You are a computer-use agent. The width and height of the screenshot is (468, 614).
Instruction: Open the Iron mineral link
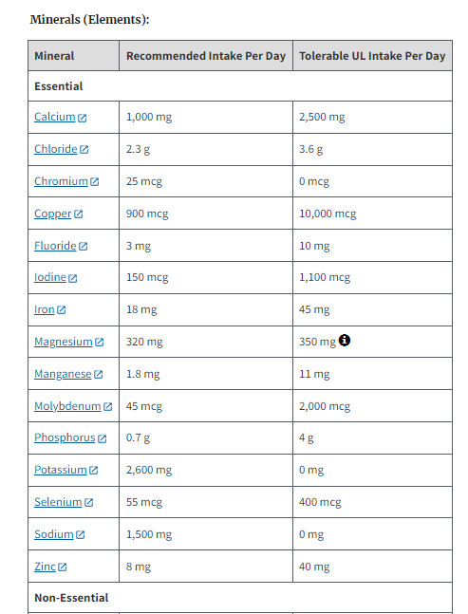click(45, 309)
